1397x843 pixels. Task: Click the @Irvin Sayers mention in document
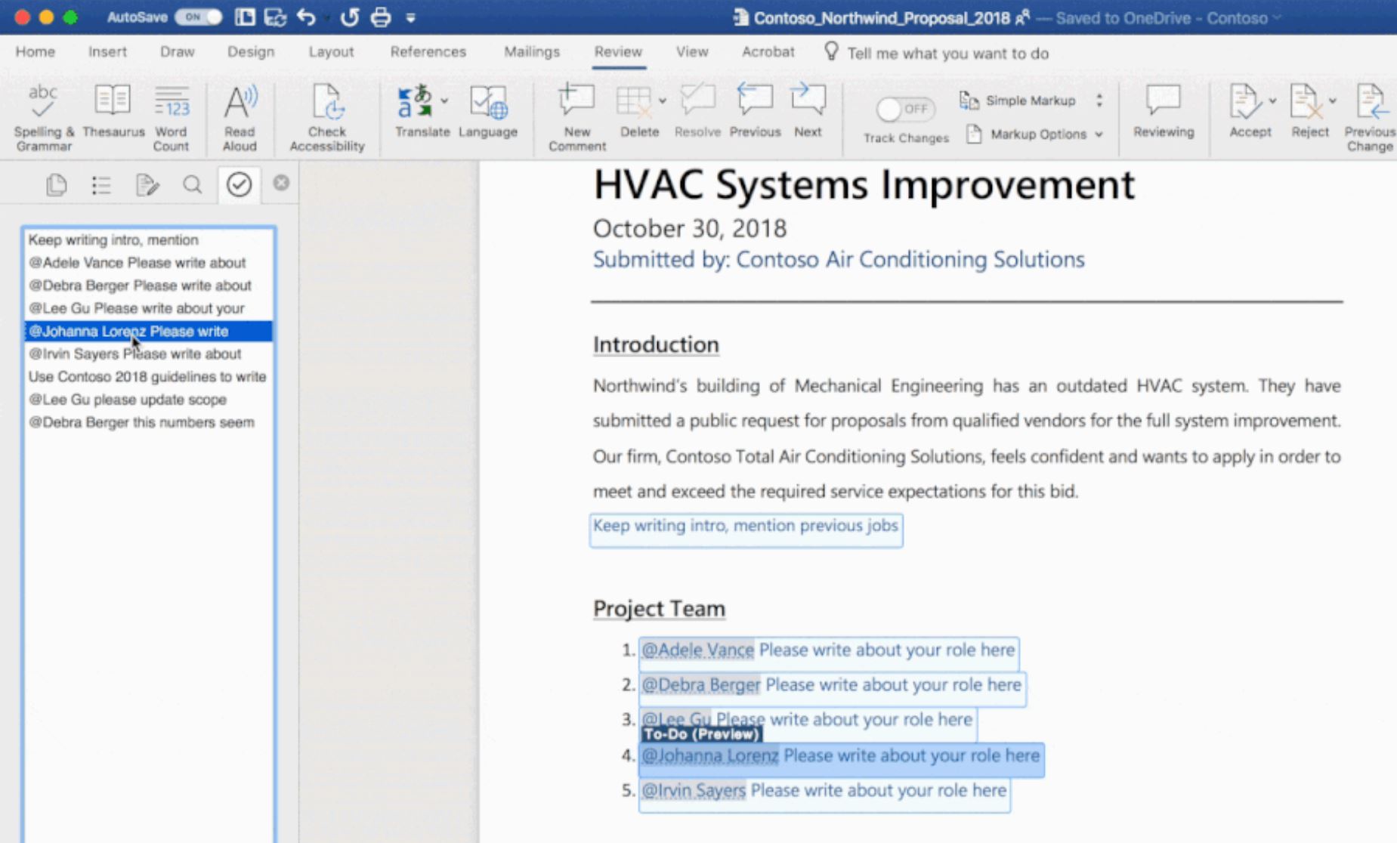(694, 791)
